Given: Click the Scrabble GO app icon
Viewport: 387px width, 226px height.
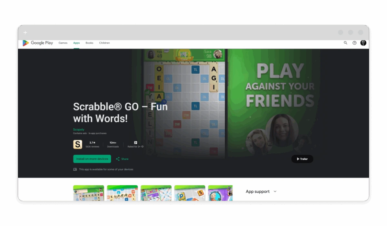Looking at the screenshot, I should pyautogui.click(x=77, y=144).
